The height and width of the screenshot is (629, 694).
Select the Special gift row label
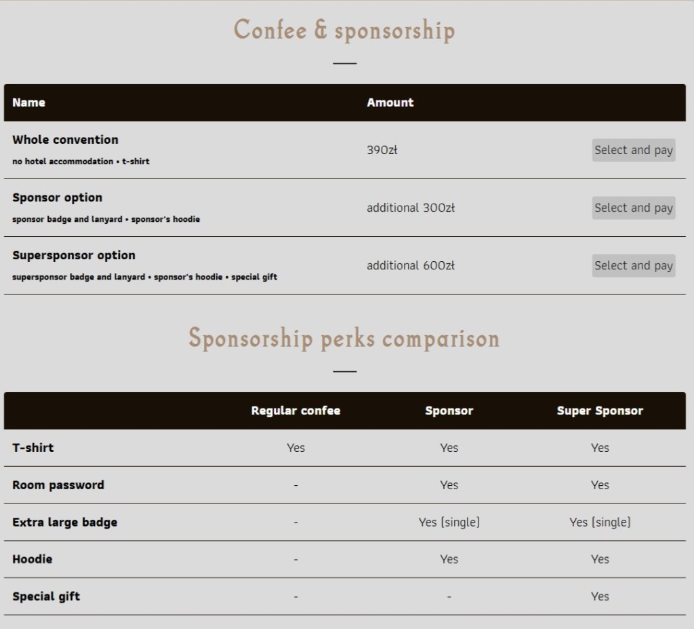(45, 596)
